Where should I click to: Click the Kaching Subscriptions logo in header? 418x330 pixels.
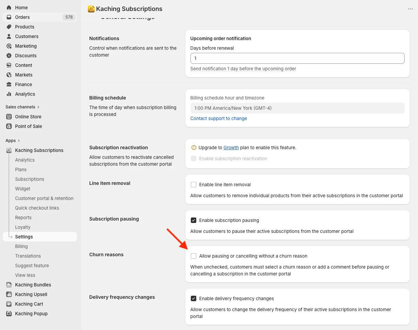[91, 9]
